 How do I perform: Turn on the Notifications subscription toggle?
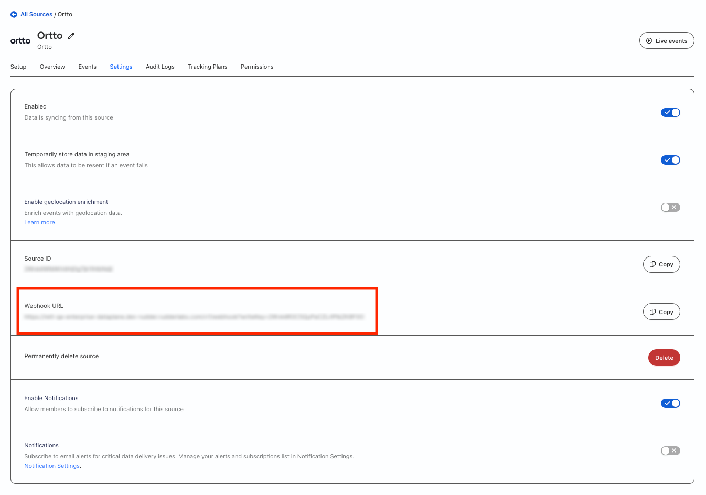[670, 451]
